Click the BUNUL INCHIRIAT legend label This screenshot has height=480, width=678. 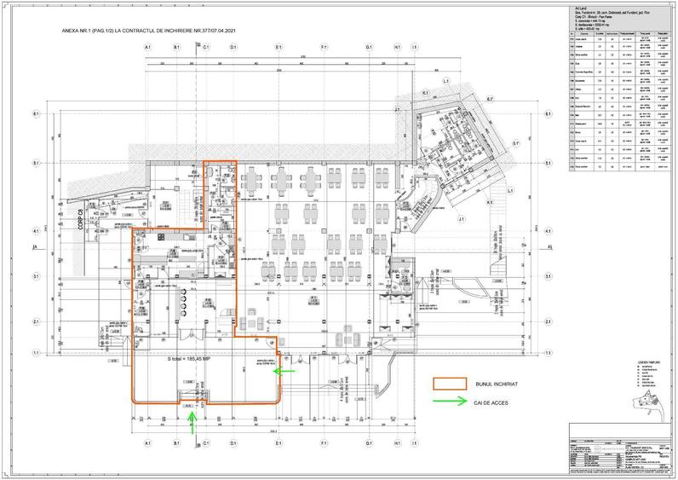(x=497, y=384)
